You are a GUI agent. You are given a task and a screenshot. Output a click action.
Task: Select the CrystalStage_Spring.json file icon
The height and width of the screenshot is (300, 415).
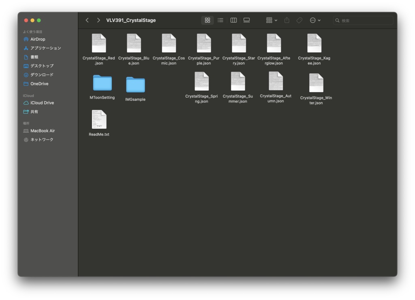(x=202, y=81)
